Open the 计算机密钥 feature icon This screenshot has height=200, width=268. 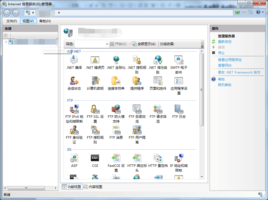(x=95, y=81)
